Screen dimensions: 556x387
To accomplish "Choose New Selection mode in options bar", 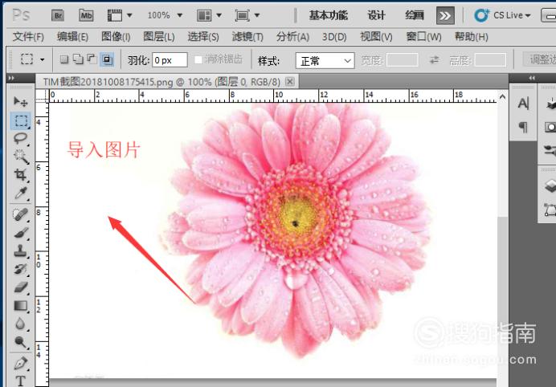I will [63, 59].
